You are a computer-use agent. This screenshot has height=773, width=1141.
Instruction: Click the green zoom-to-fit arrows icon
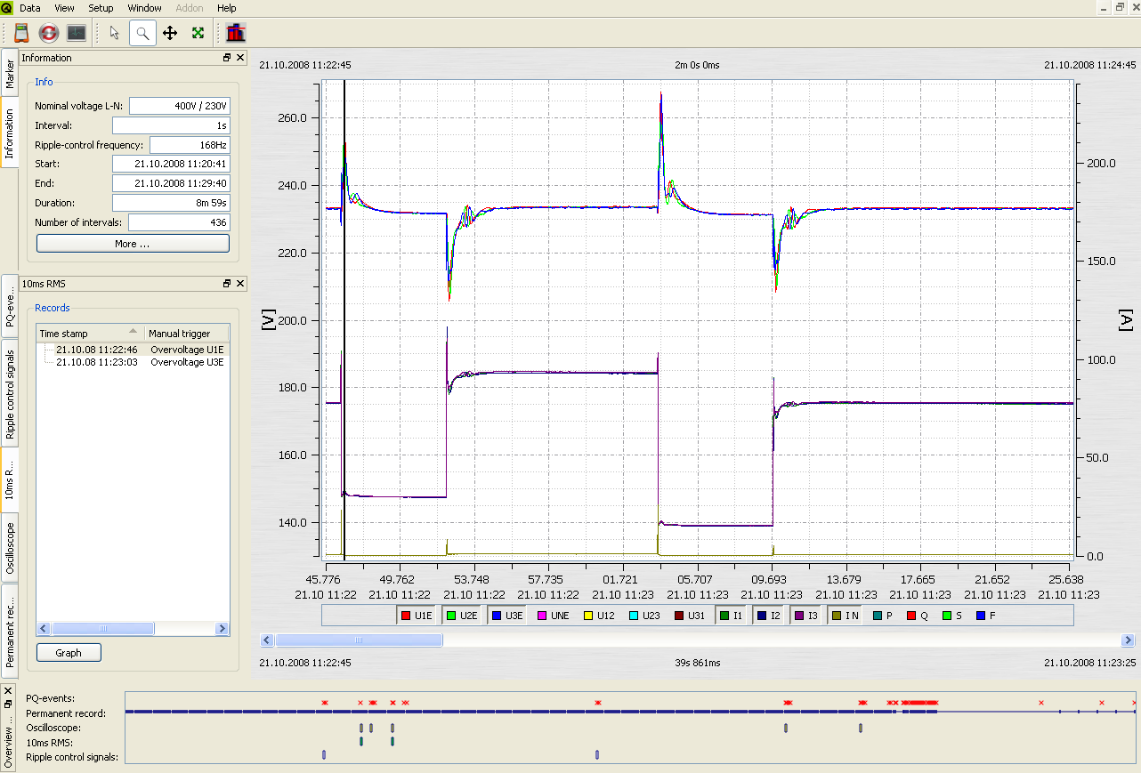tap(198, 33)
